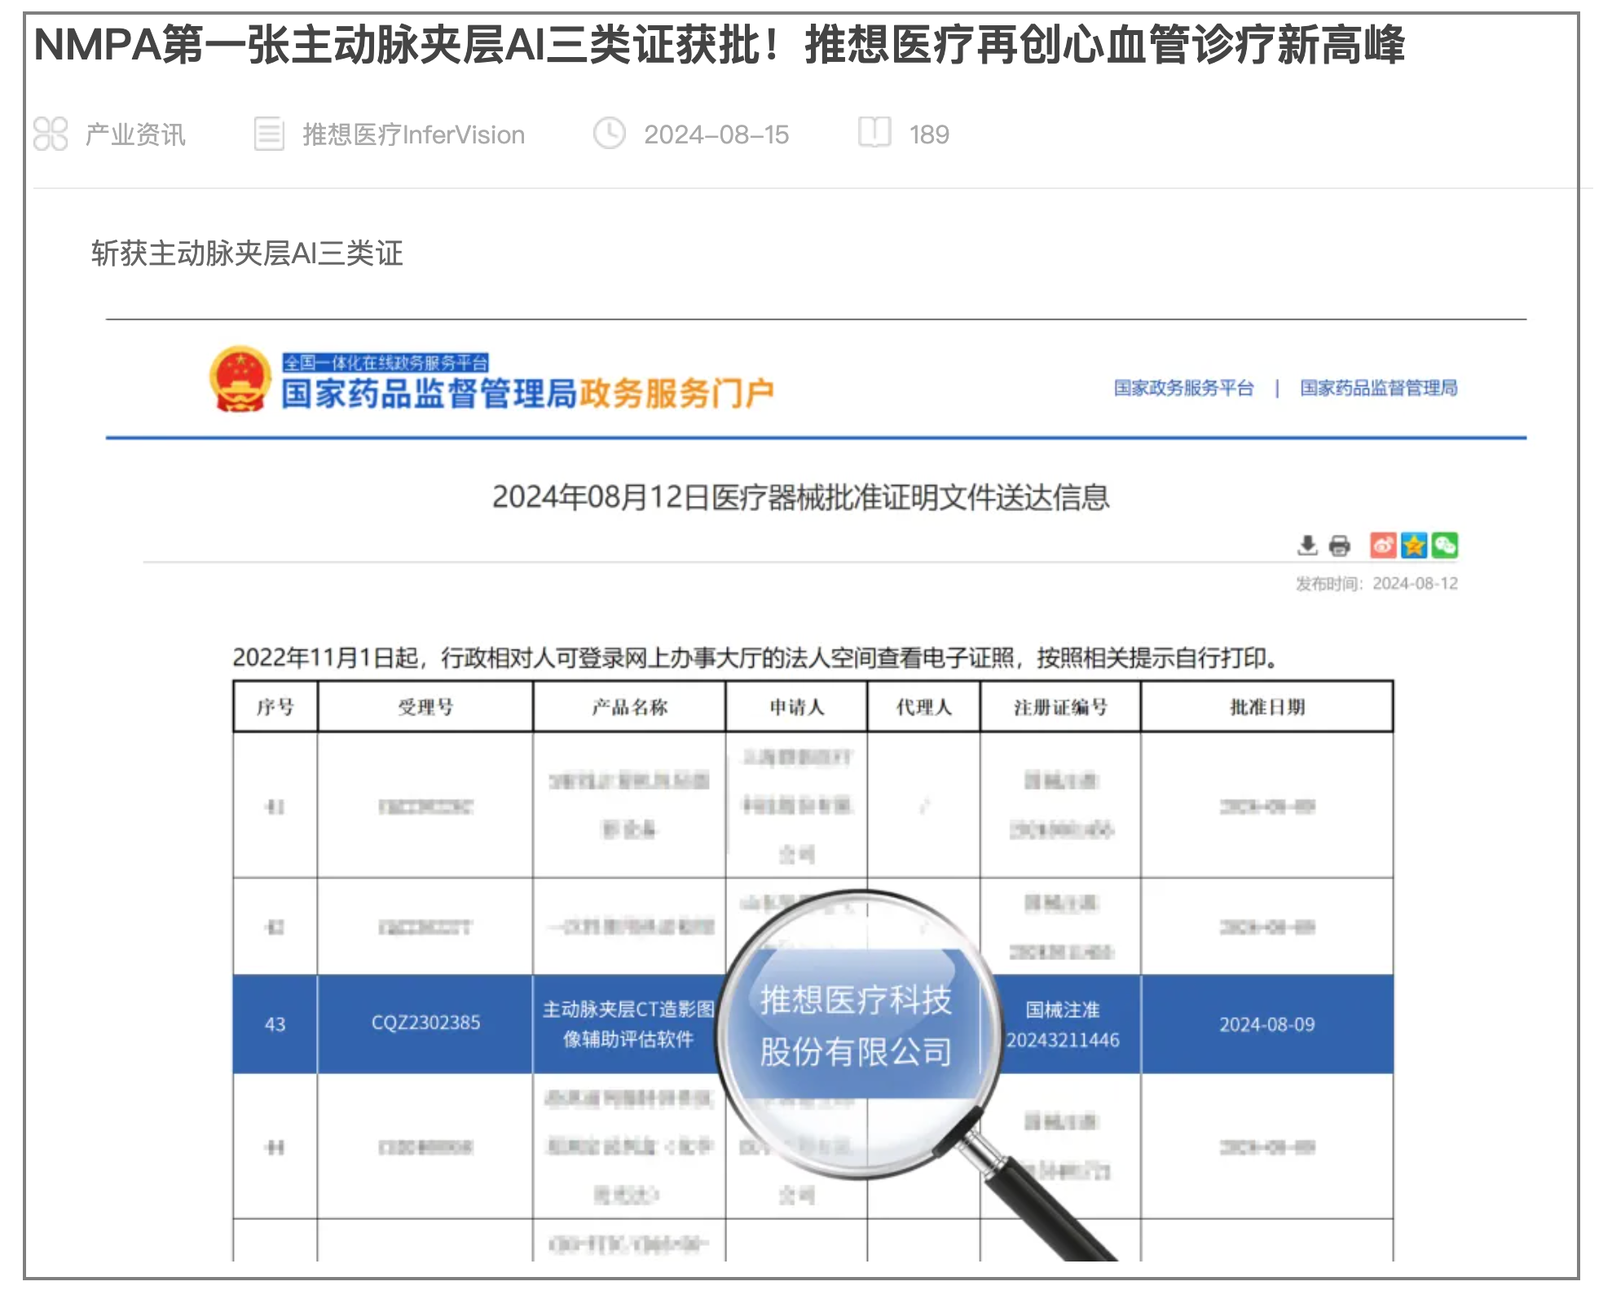Screen dimensions: 1612x1299
Task: Click the clock publish-date icon
Action: coord(609,133)
